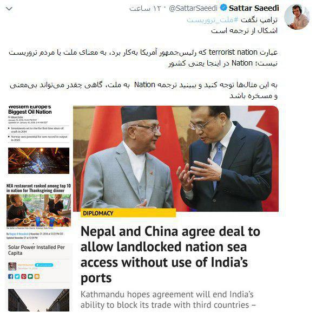Screen dimensions: 316x318
Task: Open the Nepal and China headline
Action: coord(170,254)
